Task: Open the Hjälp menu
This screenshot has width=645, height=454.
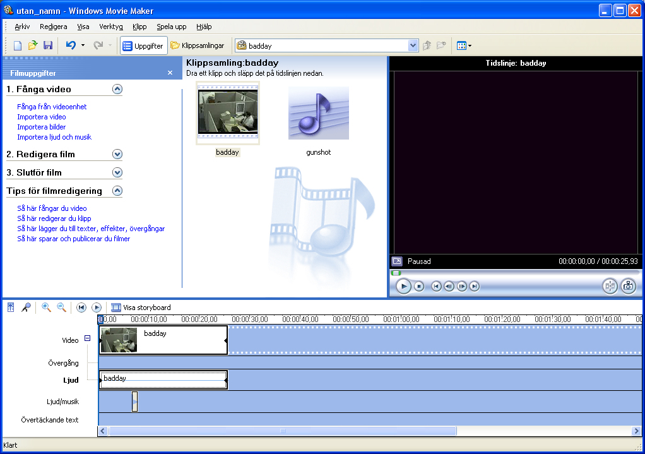Action: (204, 27)
